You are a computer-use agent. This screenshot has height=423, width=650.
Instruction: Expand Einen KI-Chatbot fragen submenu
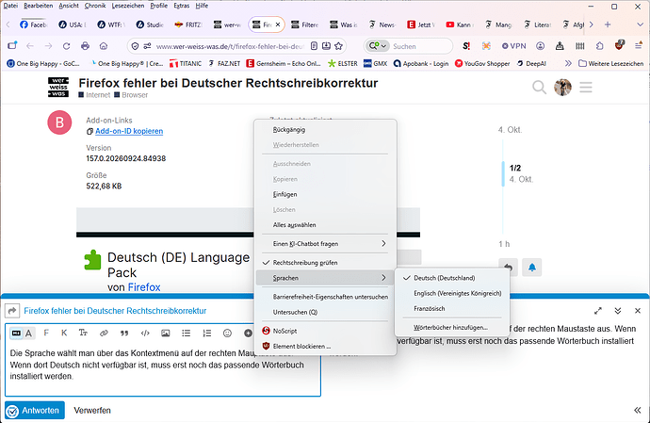[x=325, y=243]
